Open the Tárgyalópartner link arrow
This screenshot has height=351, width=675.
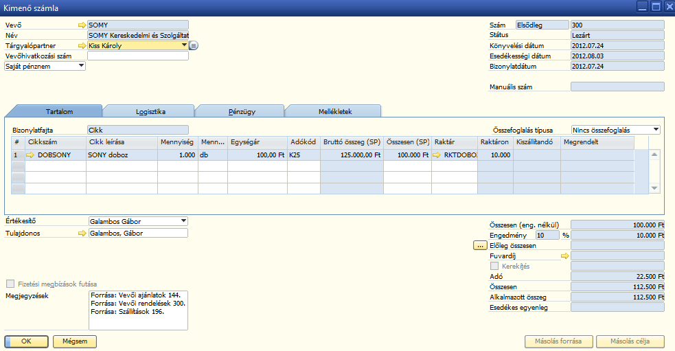(82, 45)
